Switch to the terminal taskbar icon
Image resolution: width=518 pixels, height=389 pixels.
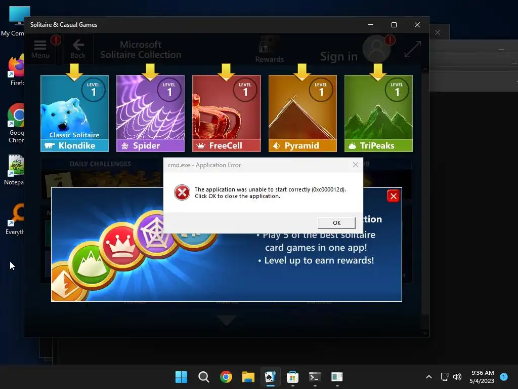coord(315,377)
